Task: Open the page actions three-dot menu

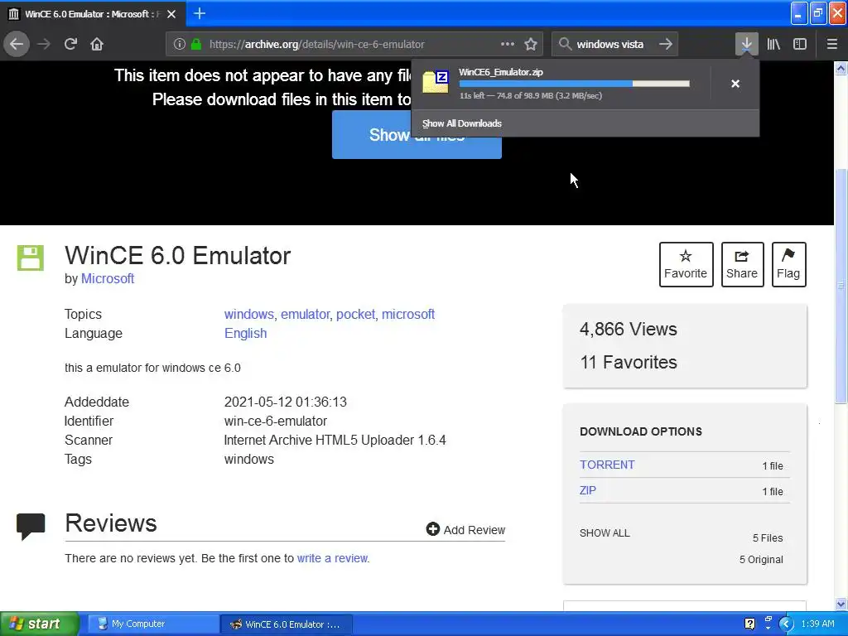Action: pyautogui.click(x=508, y=45)
